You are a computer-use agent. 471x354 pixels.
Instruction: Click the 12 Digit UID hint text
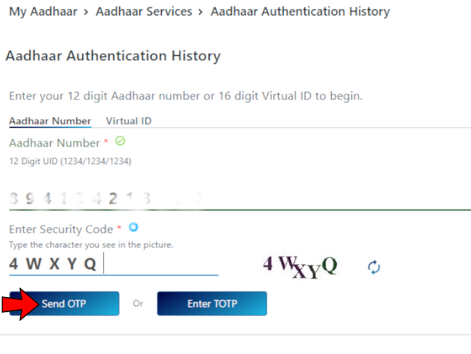click(70, 161)
